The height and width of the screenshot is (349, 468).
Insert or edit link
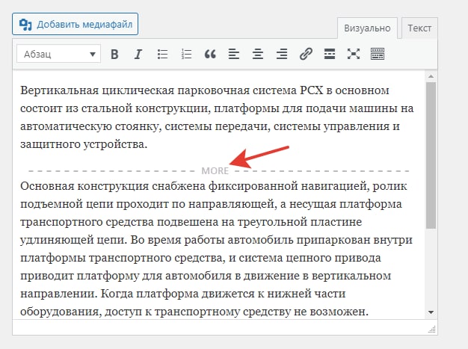tap(306, 55)
